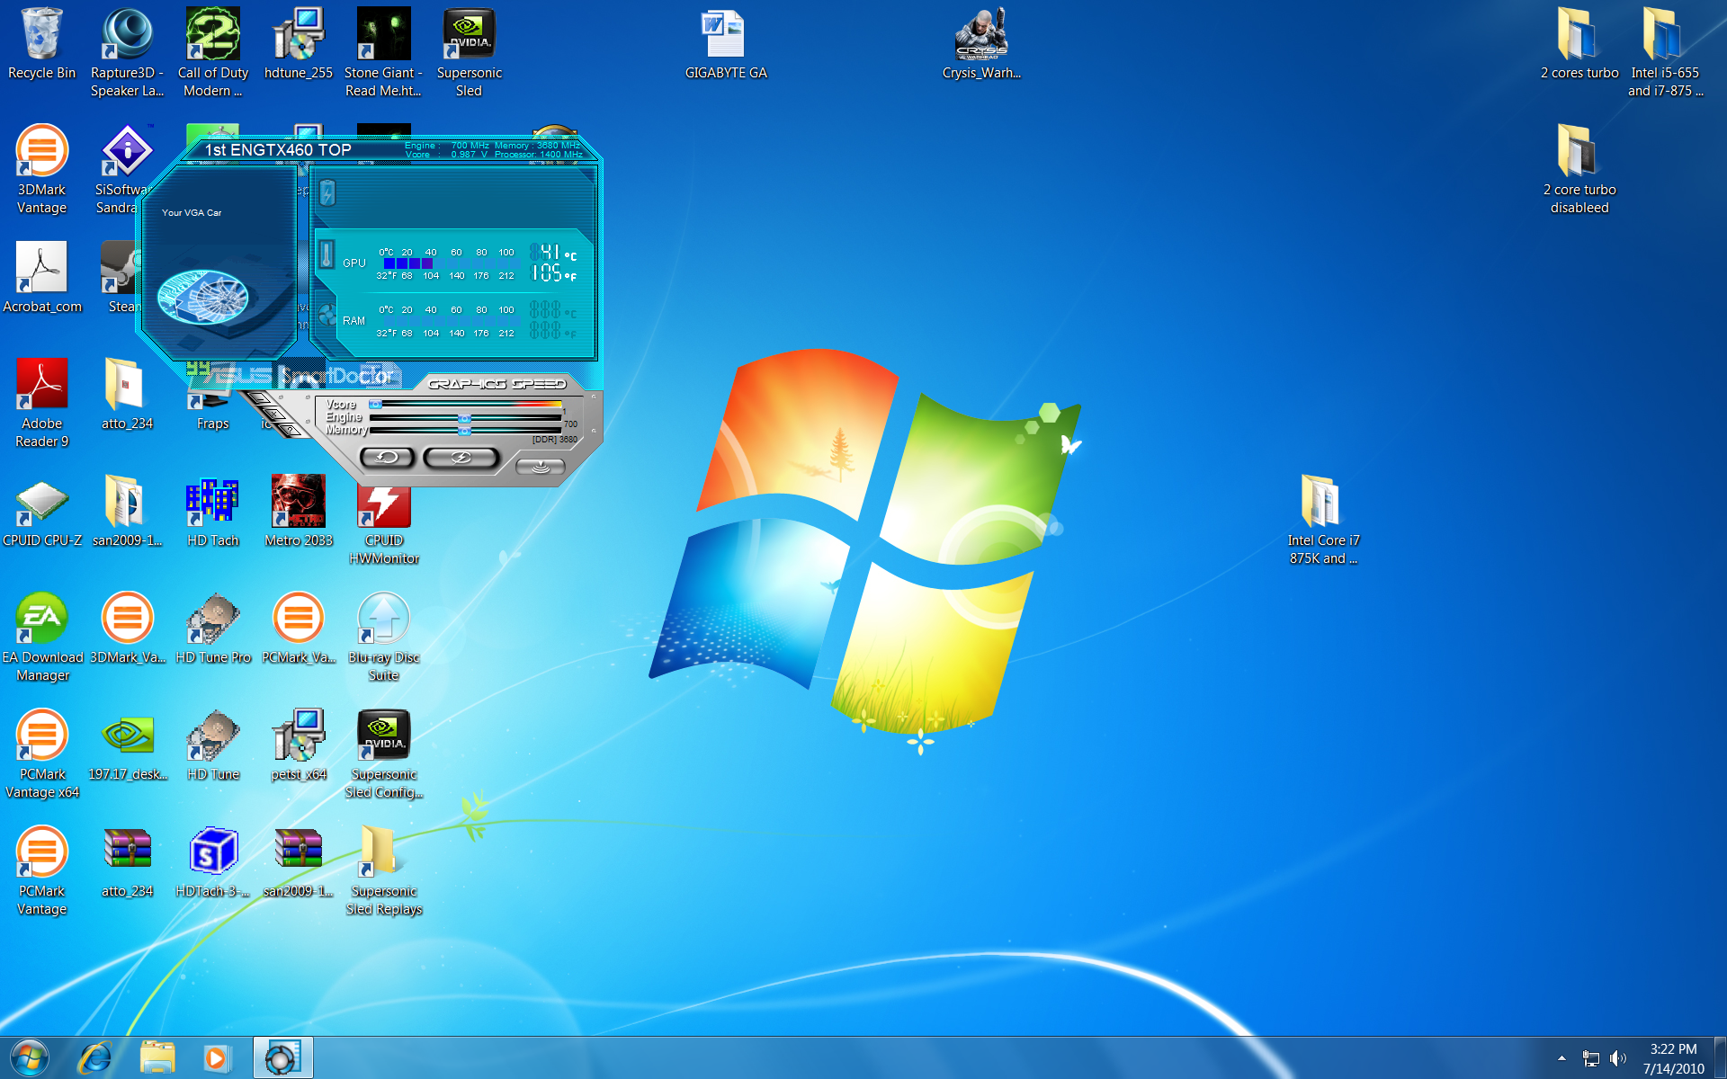Launch 3DMark Vantage shortcut in second row

click(x=41, y=168)
